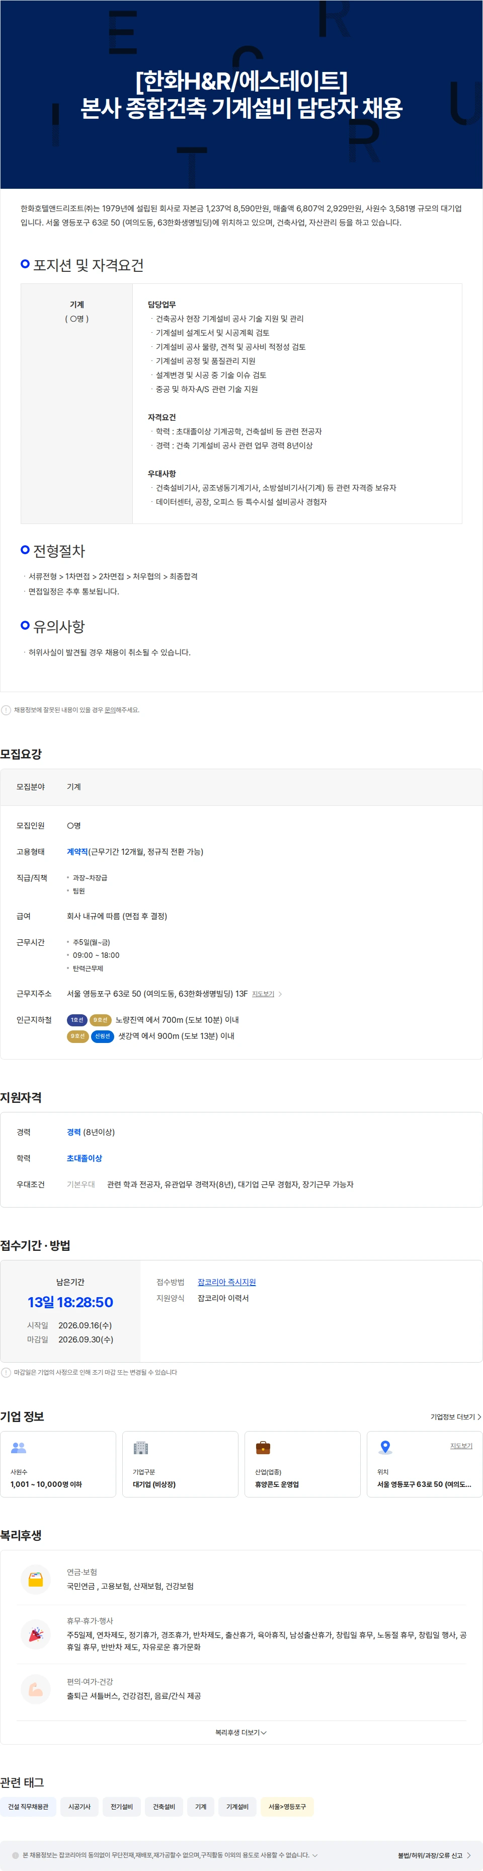Click the location map pin icon
Viewport: 483px width, 1871px height.
pyautogui.click(x=386, y=1448)
